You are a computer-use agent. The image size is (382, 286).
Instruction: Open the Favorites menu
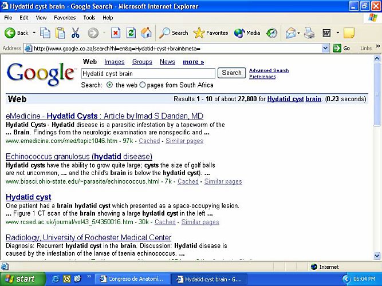[65, 18]
